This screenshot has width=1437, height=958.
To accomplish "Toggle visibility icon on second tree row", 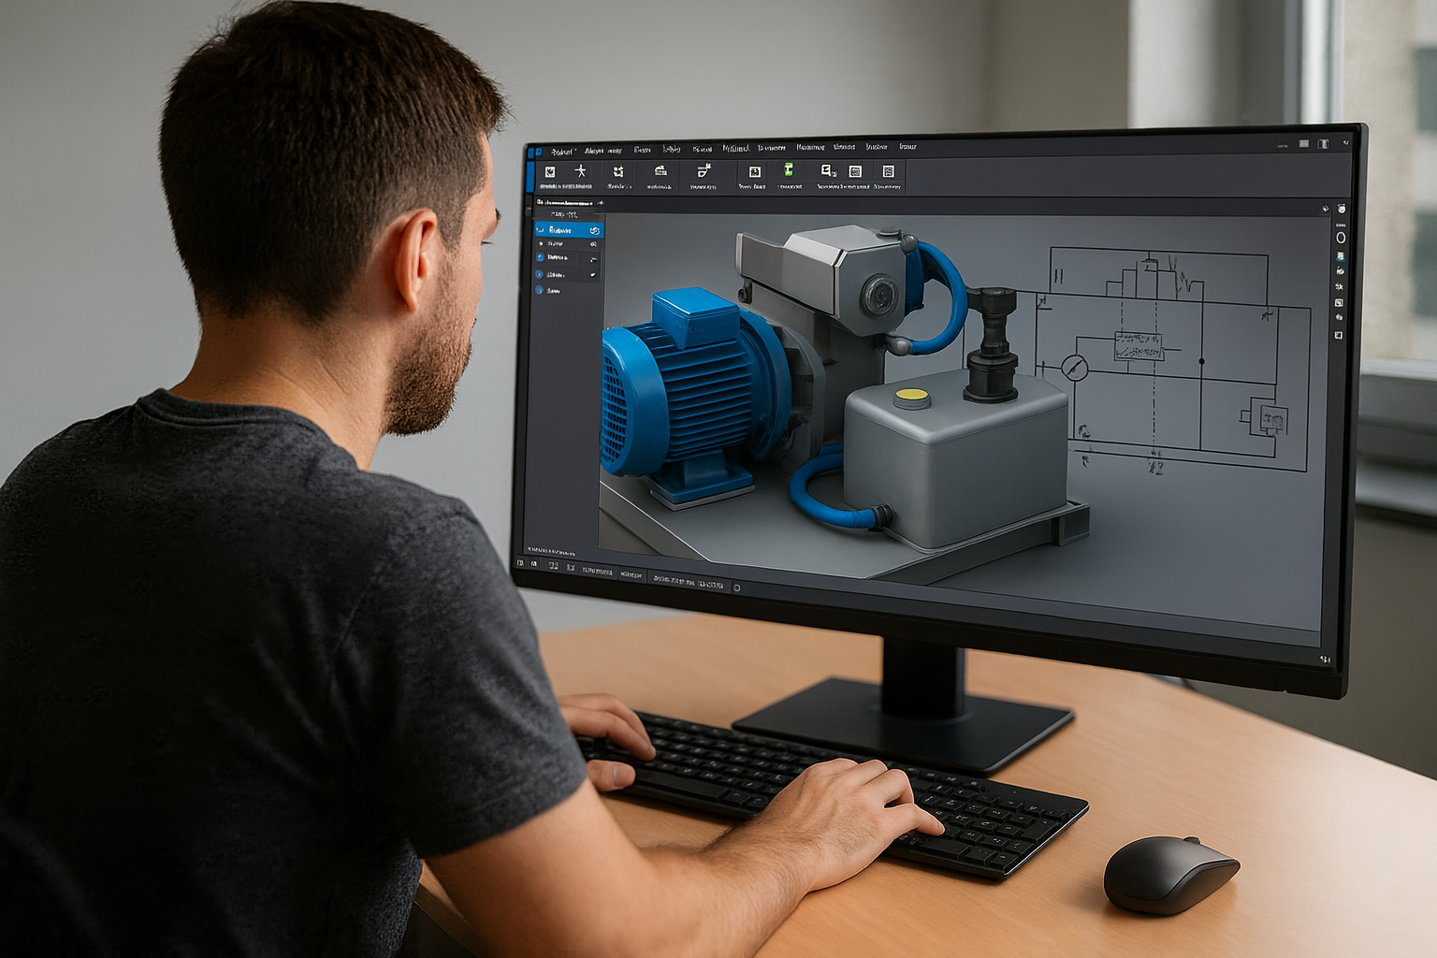I will point(594,244).
